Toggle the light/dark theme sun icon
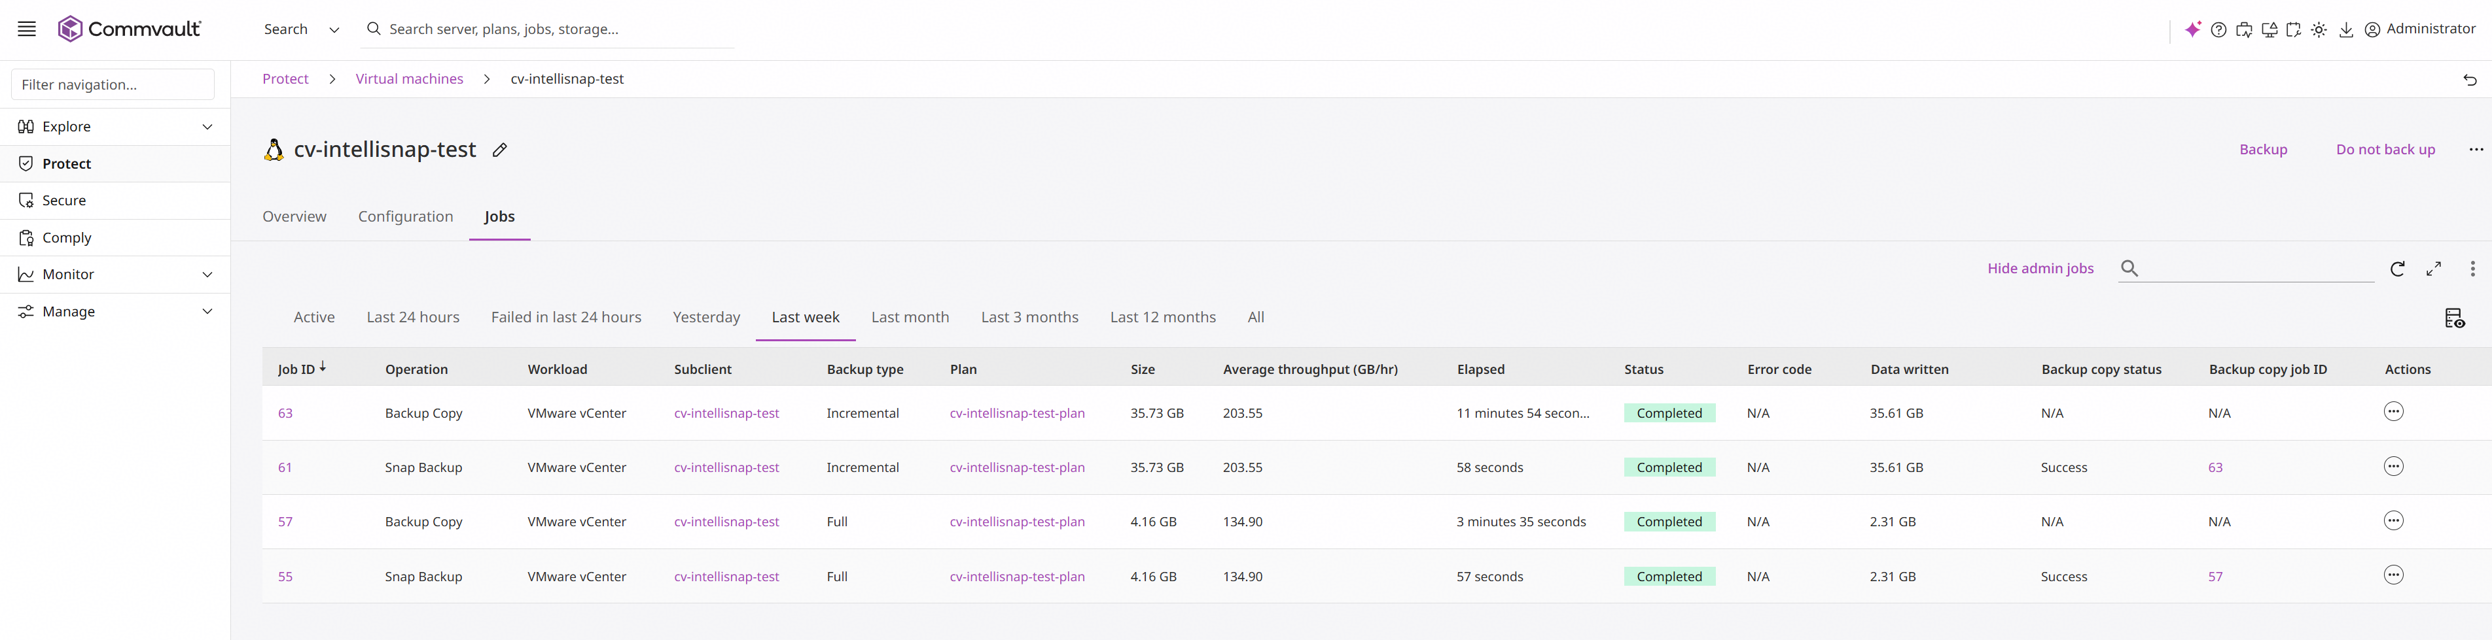 point(2319,30)
